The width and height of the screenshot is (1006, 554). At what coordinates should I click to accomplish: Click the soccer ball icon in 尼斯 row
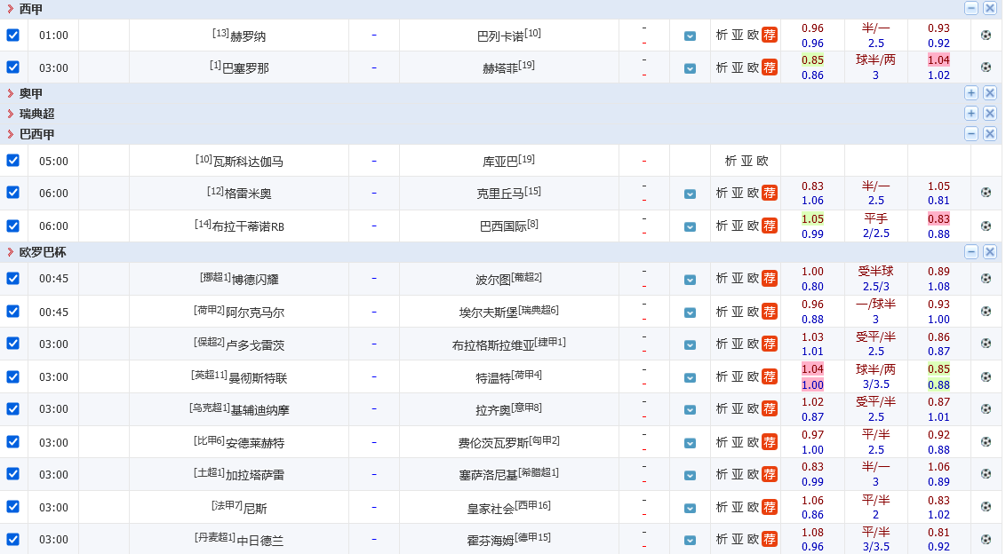(986, 507)
